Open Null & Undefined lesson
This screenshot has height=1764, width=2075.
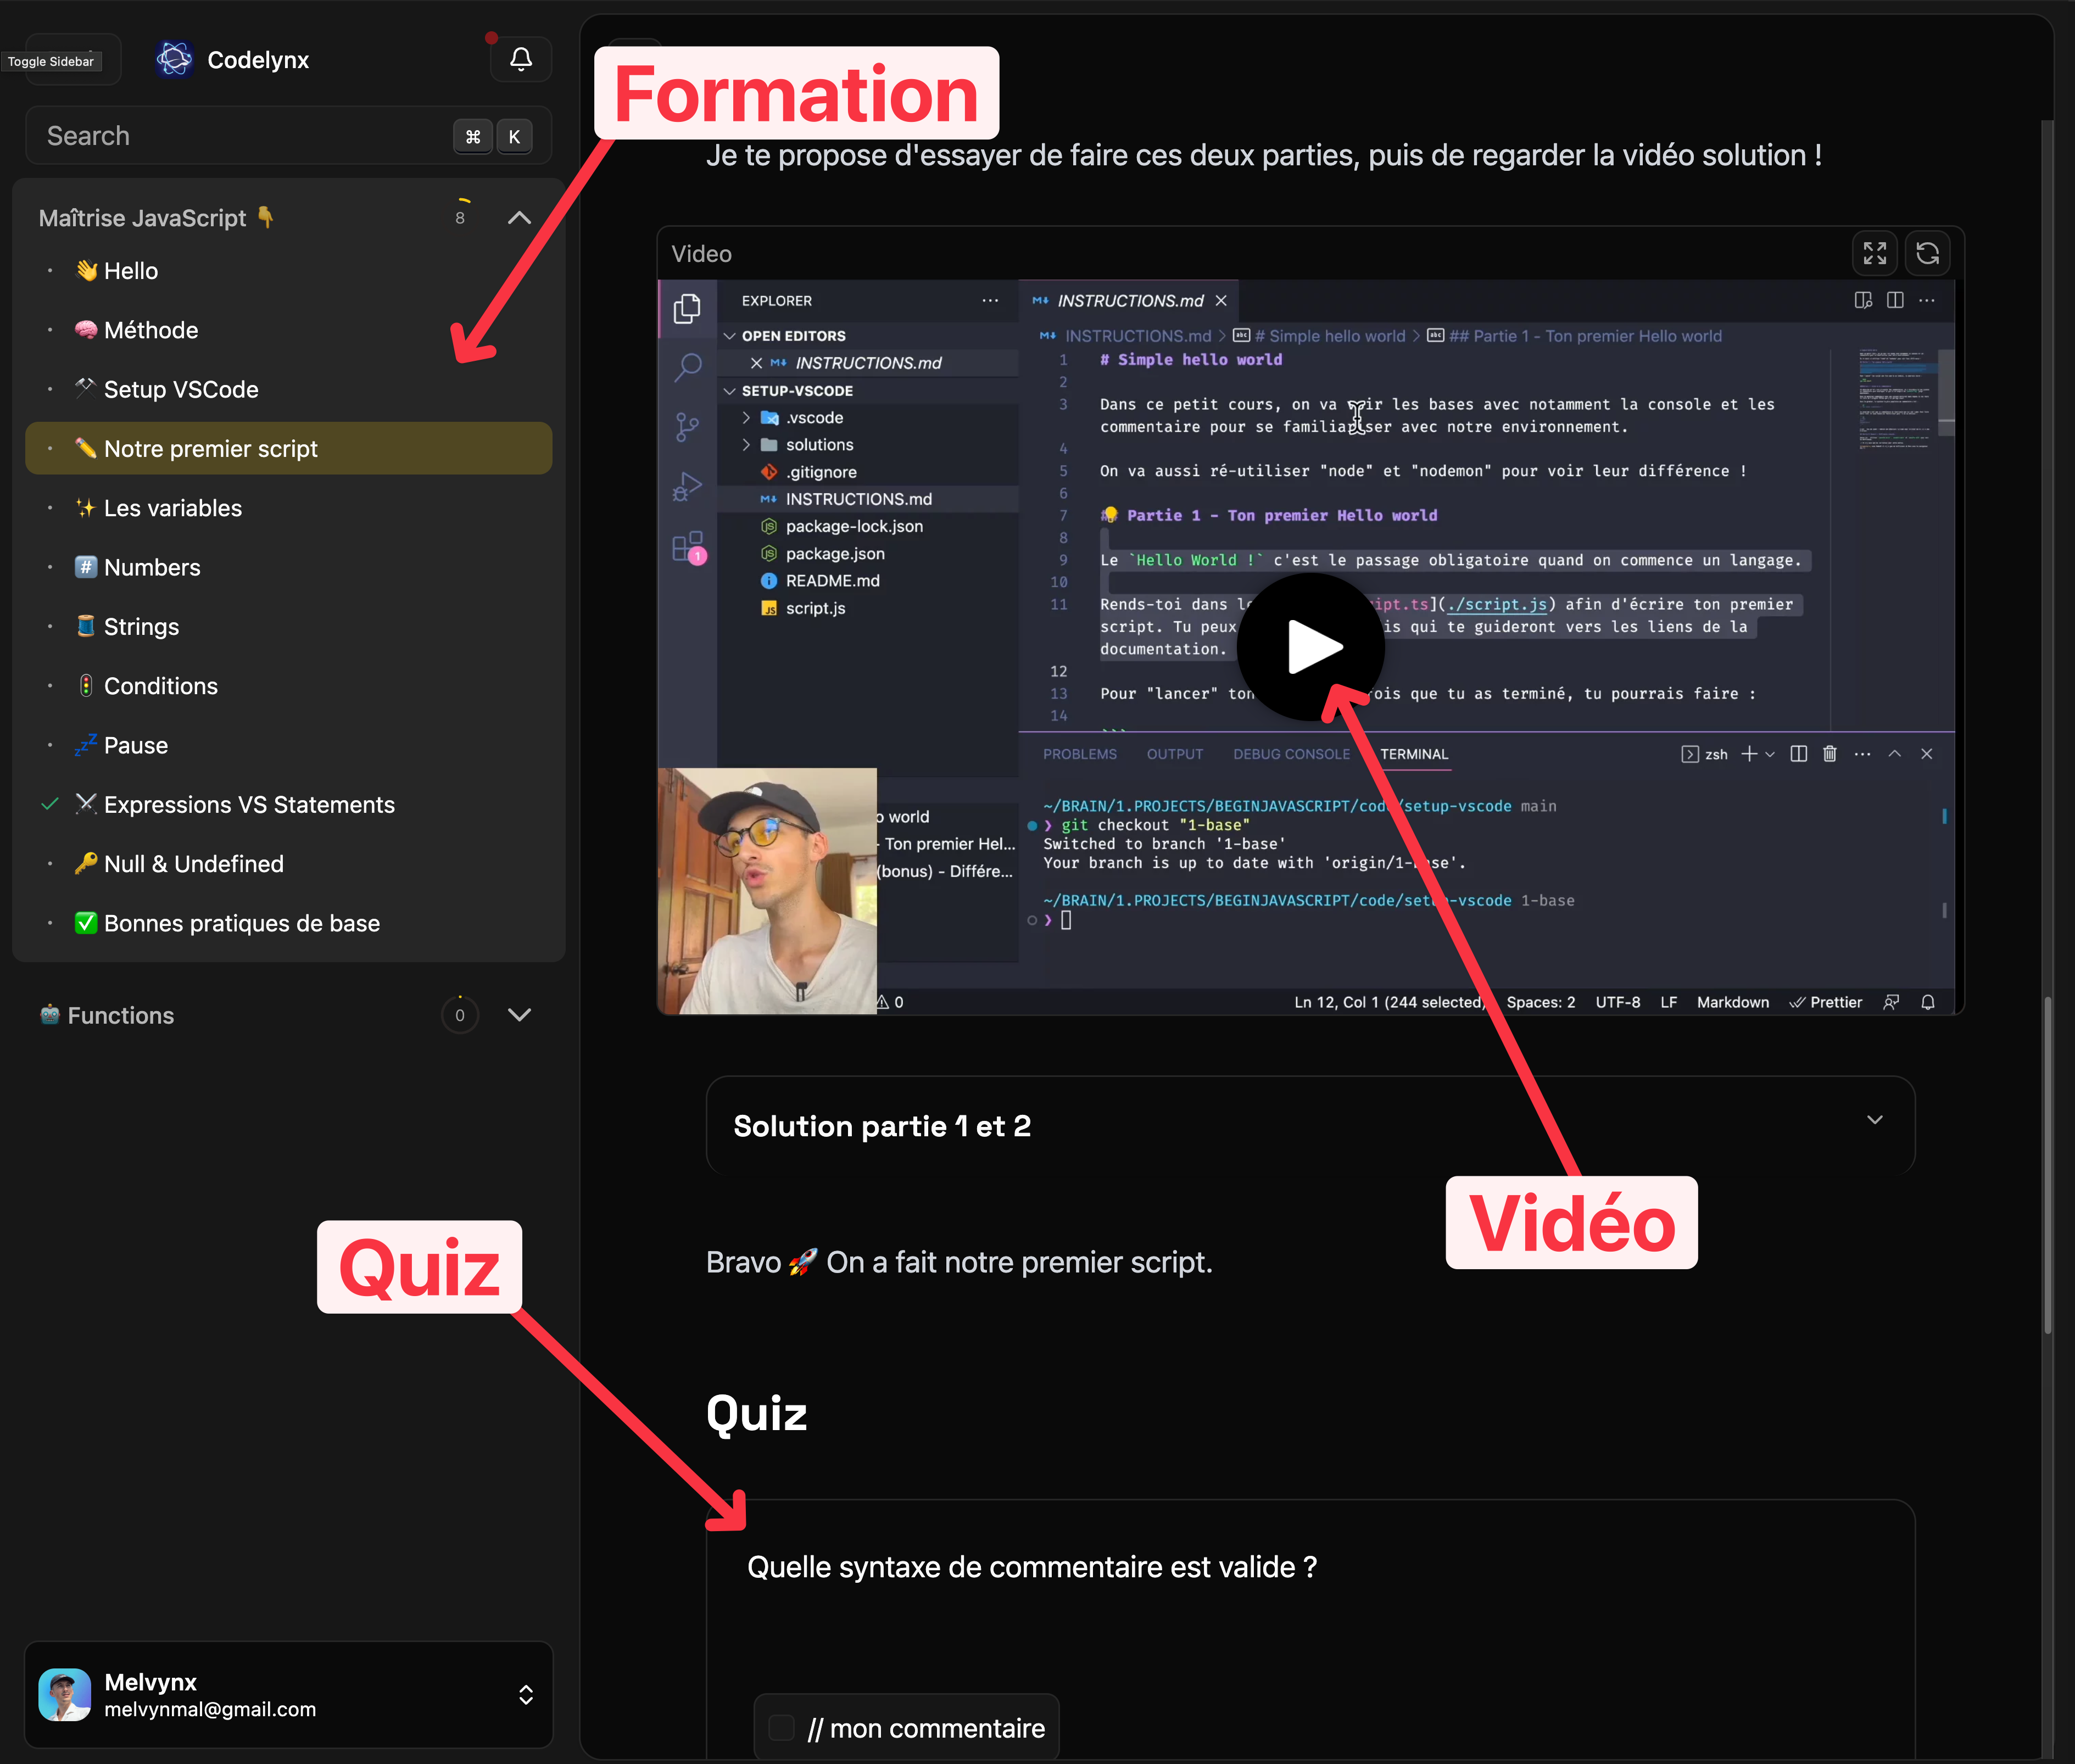288,863
